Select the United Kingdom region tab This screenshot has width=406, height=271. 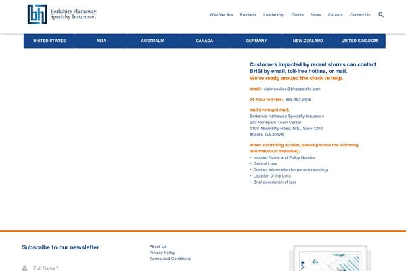[x=359, y=41]
